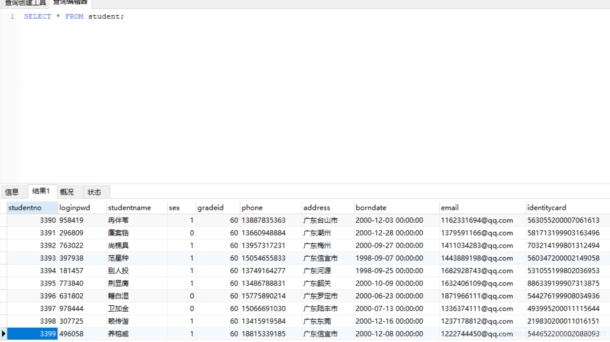Select studentno cell 3397

pyautogui.click(x=32, y=309)
